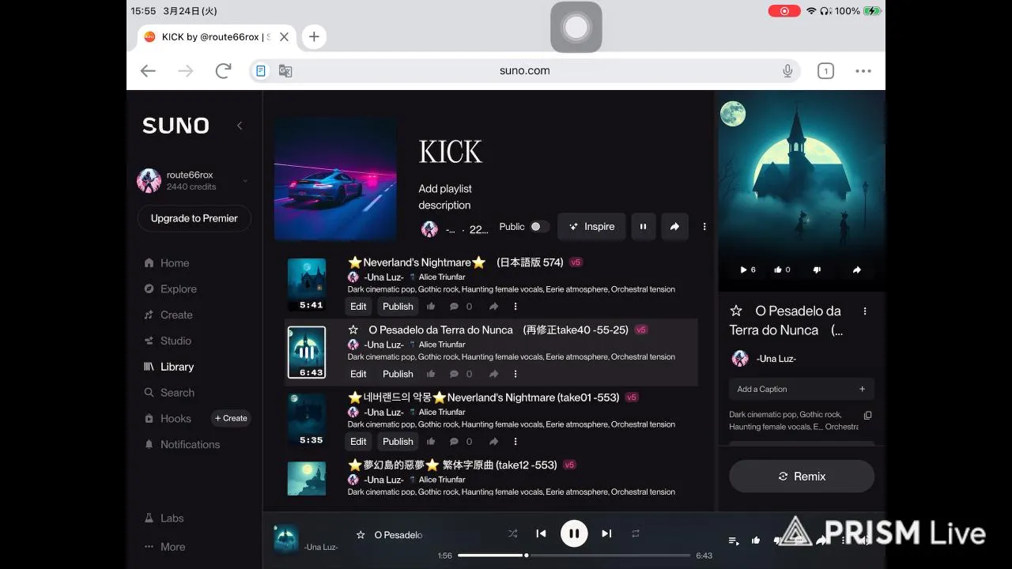Play Neverland's Nightmare 5:41 thumbnail

[307, 284]
